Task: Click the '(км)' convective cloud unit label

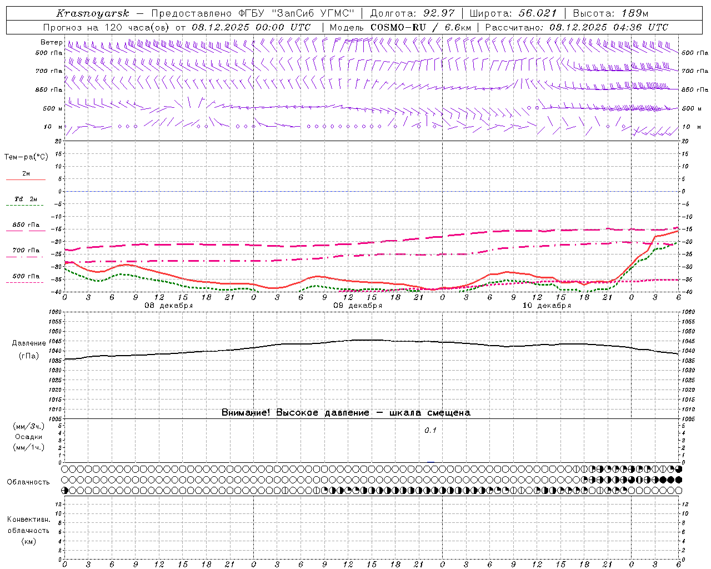Action: [x=28, y=541]
